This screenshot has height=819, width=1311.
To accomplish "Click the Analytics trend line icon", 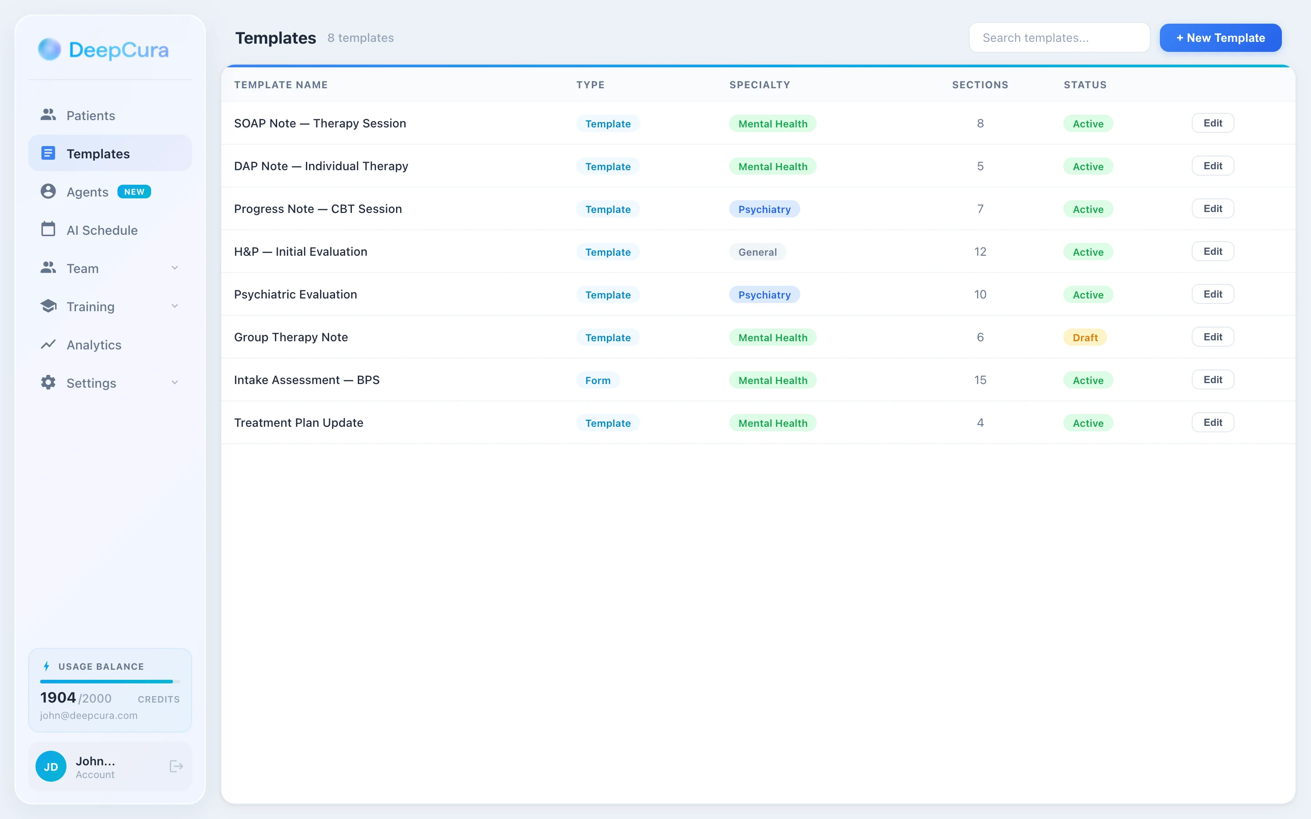I will pyautogui.click(x=48, y=344).
